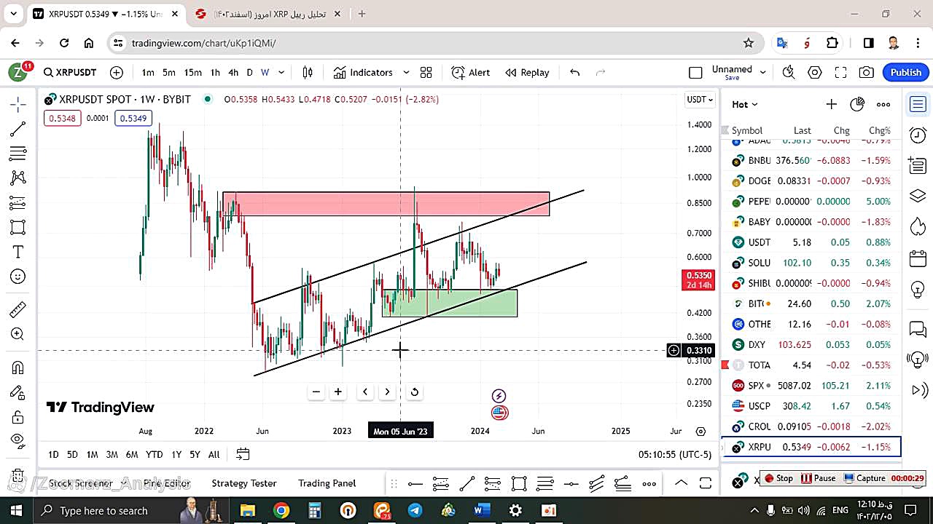This screenshot has height=524, width=933.
Task: Set range to 1Y
Action: point(176,454)
